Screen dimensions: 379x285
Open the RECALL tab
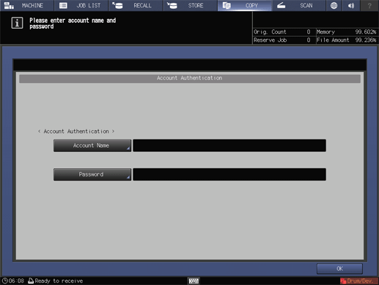(136, 5)
